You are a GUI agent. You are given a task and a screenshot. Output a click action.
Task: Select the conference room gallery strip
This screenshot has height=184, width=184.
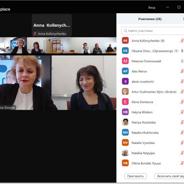click(58, 45)
